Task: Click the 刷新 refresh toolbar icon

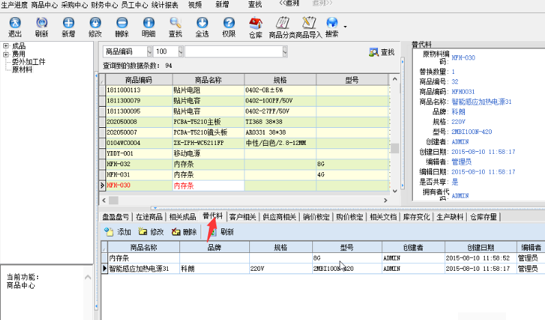Action: (42, 27)
